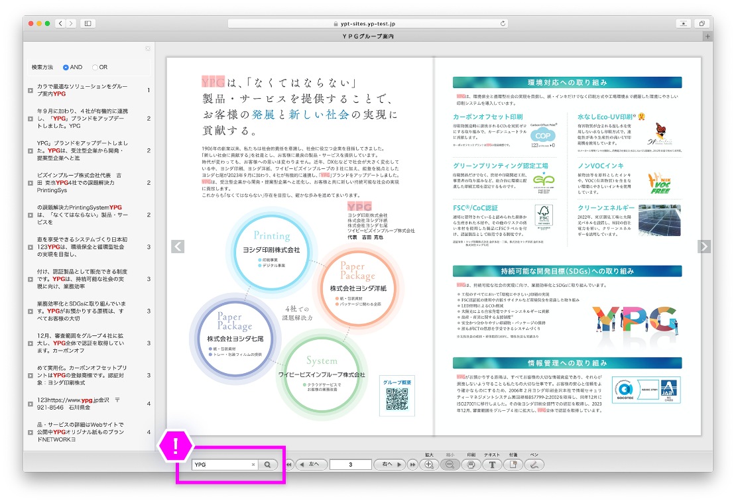The height and width of the screenshot is (503, 736).
Task: Click the 株式会社ヨシダ洋紙 circle
Action: pyautogui.click(x=358, y=288)
